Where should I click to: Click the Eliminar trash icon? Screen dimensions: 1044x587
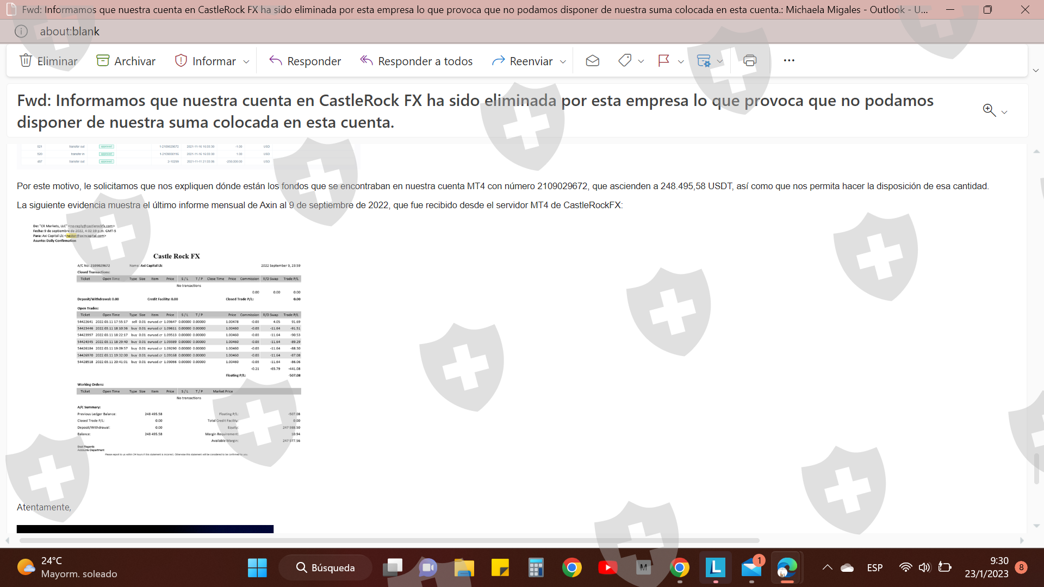(x=26, y=60)
